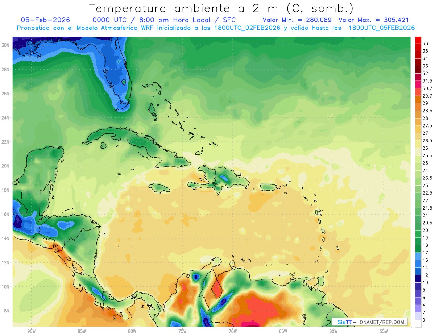The height and width of the screenshot is (336, 435).
Task: Click the legend value '31.5'
Action: point(427,81)
